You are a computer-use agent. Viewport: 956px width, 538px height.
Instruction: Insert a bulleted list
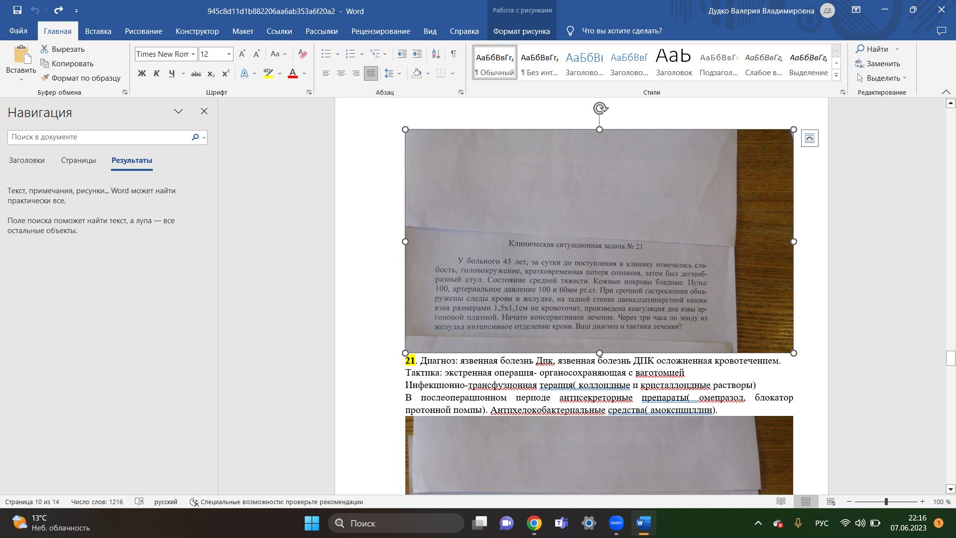[x=326, y=54]
